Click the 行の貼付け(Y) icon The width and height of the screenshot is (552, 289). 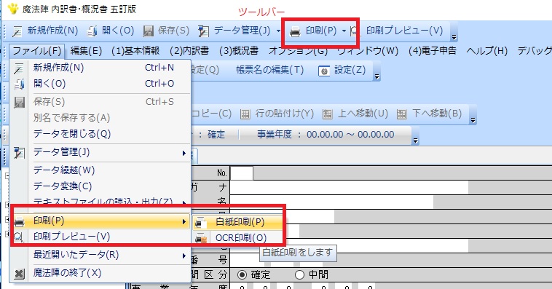[x=245, y=114]
